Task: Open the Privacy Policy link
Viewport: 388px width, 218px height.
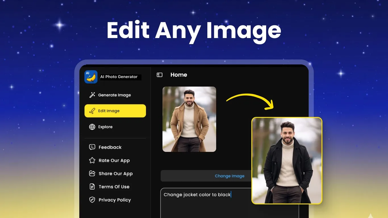Action: [x=115, y=200]
